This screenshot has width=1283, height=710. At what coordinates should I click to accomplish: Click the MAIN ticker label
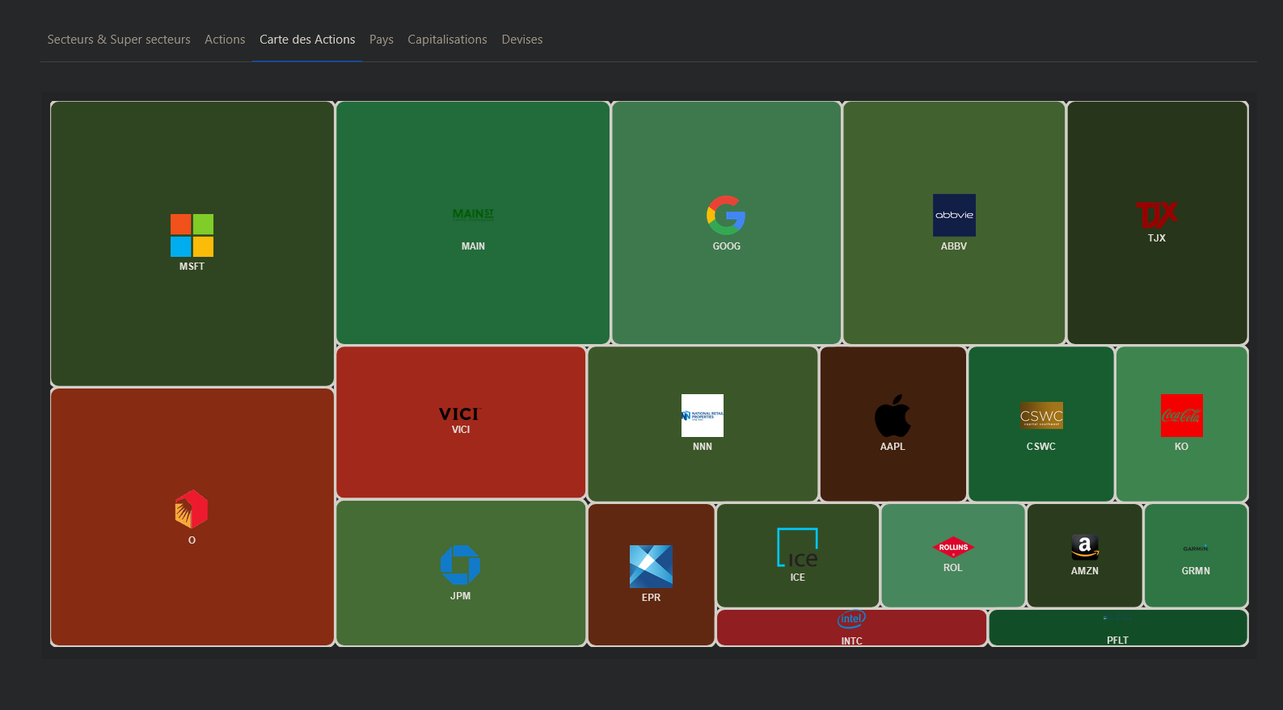coord(473,246)
